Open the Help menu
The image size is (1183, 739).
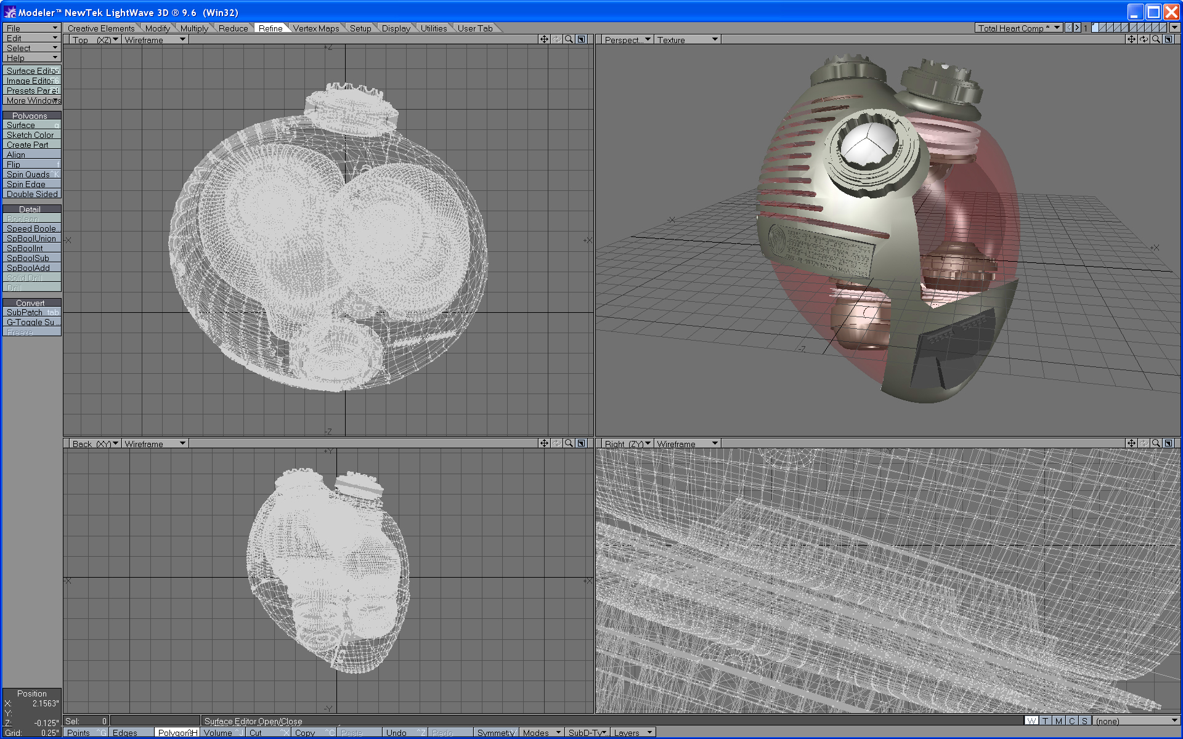coord(31,57)
